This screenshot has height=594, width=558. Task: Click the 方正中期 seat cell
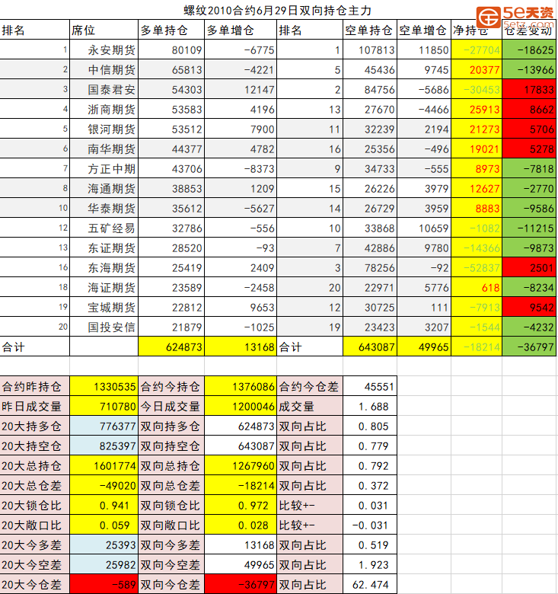click(x=104, y=168)
